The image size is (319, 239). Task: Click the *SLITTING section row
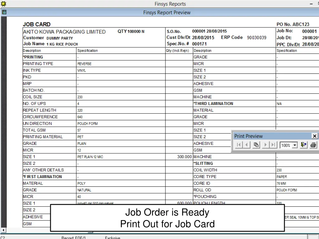point(203,163)
